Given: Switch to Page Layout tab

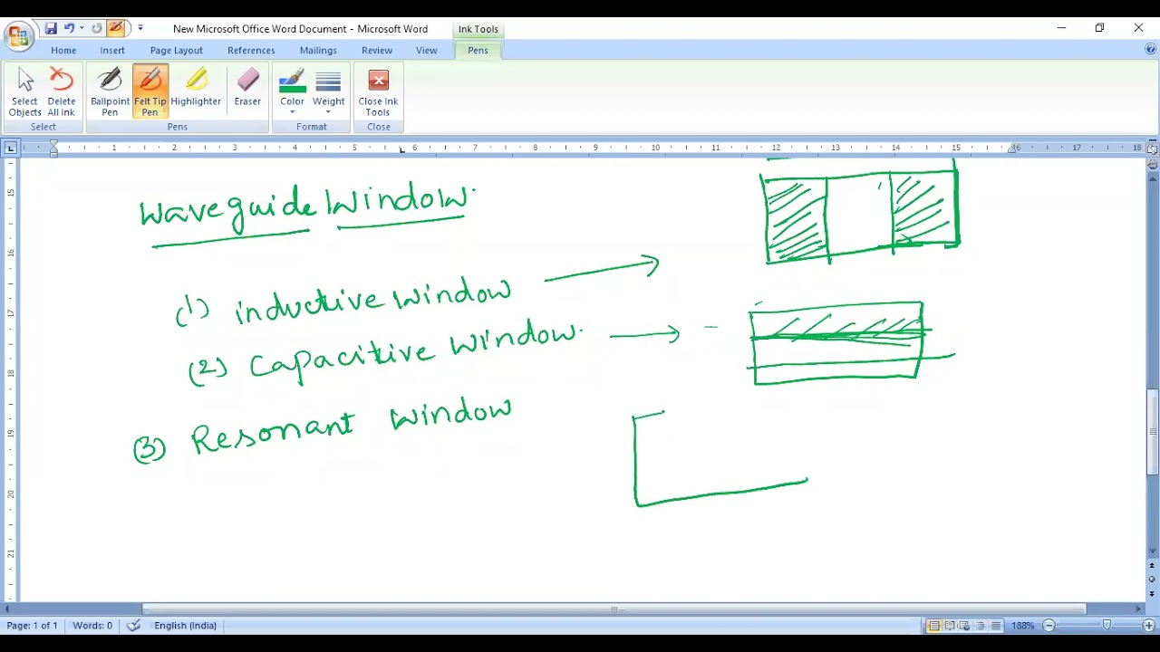Looking at the screenshot, I should [x=177, y=51].
